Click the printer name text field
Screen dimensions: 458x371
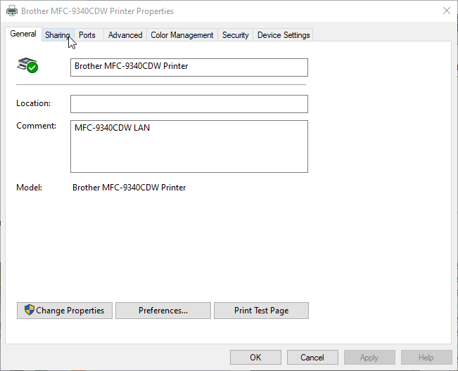pos(189,67)
